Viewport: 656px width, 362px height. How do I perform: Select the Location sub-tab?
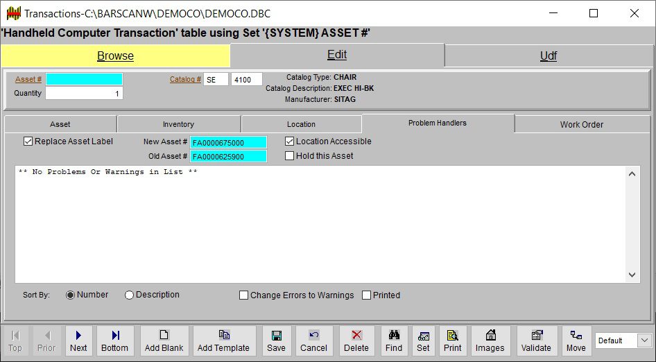[301, 124]
